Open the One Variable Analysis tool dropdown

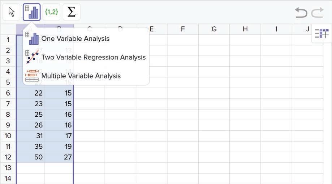pyautogui.click(x=32, y=12)
